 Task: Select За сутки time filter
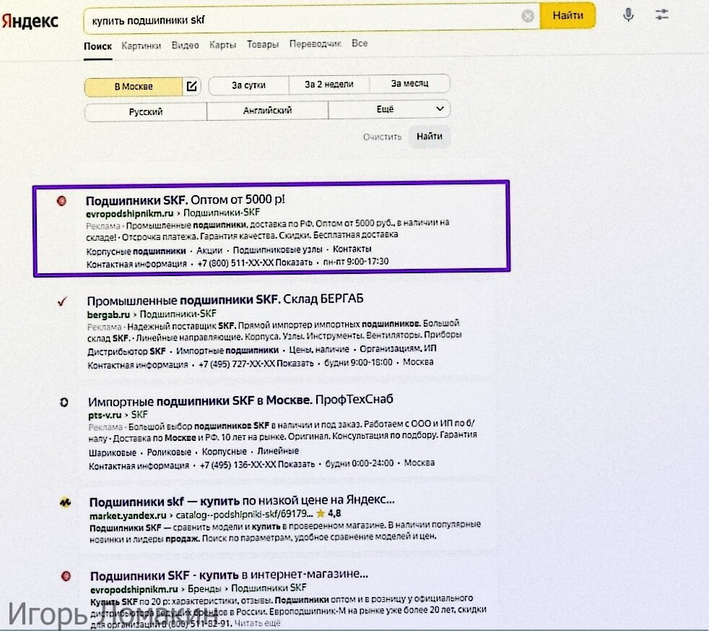248,85
